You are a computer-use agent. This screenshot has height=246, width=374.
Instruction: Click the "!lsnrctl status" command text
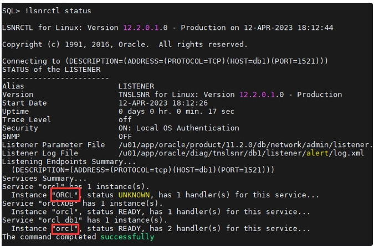pyautogui.click(x=58, y=11)
